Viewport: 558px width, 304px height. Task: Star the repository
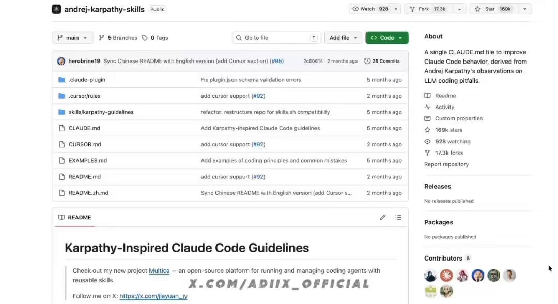tap(494, 9)
